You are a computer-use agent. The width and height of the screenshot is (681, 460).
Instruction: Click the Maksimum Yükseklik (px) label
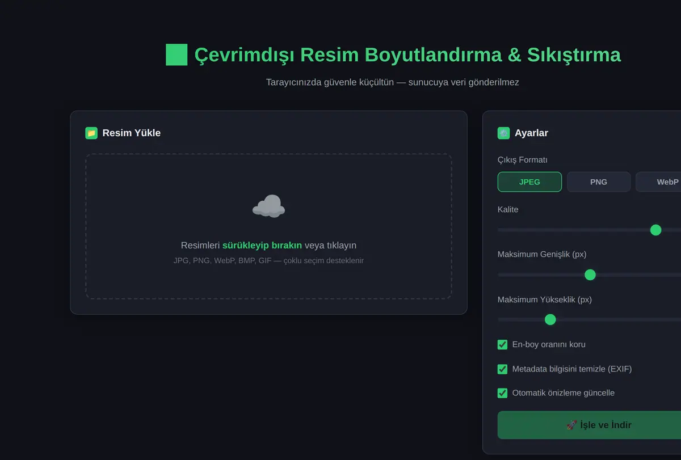[x=545, y=299]
